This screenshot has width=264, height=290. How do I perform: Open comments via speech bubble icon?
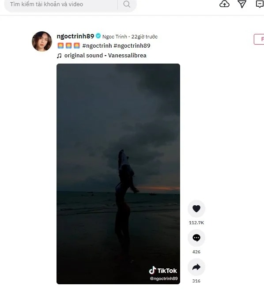pos(196,238)
